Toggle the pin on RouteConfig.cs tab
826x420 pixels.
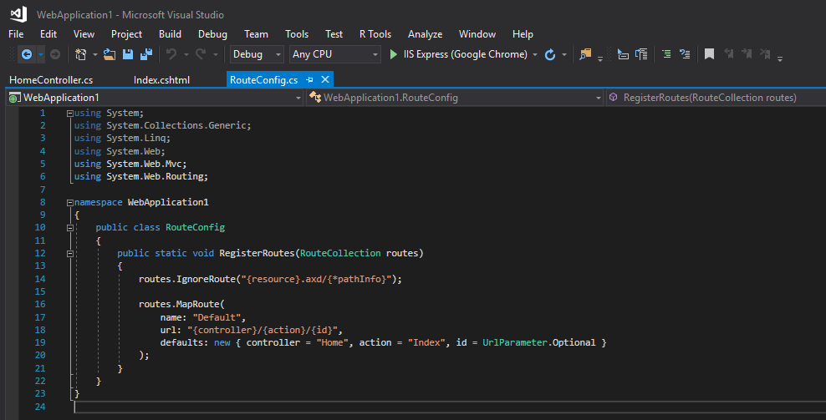coord(309,80)
